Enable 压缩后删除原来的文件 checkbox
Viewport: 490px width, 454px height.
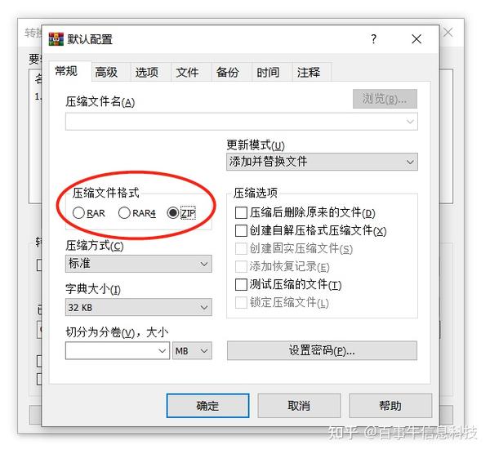pyautogui.click(x=241, y=213)
